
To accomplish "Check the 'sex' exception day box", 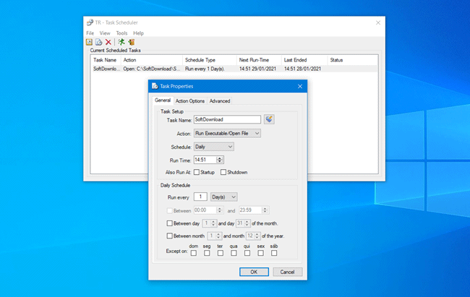I will (x=261, y=253).
